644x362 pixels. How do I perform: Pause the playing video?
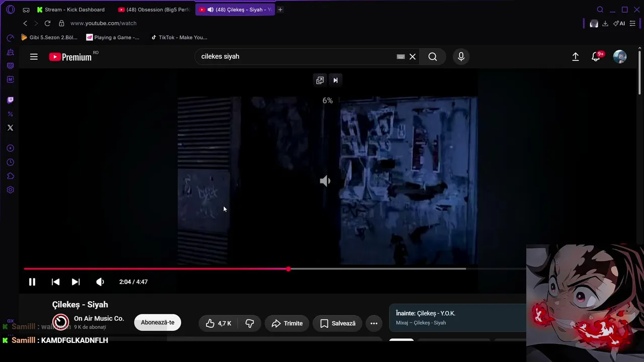click(x=32, y=282)
